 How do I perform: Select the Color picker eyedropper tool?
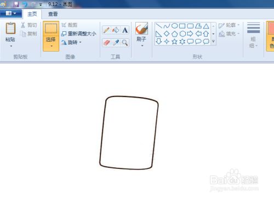pyautogui.click(x=116, y=43)
